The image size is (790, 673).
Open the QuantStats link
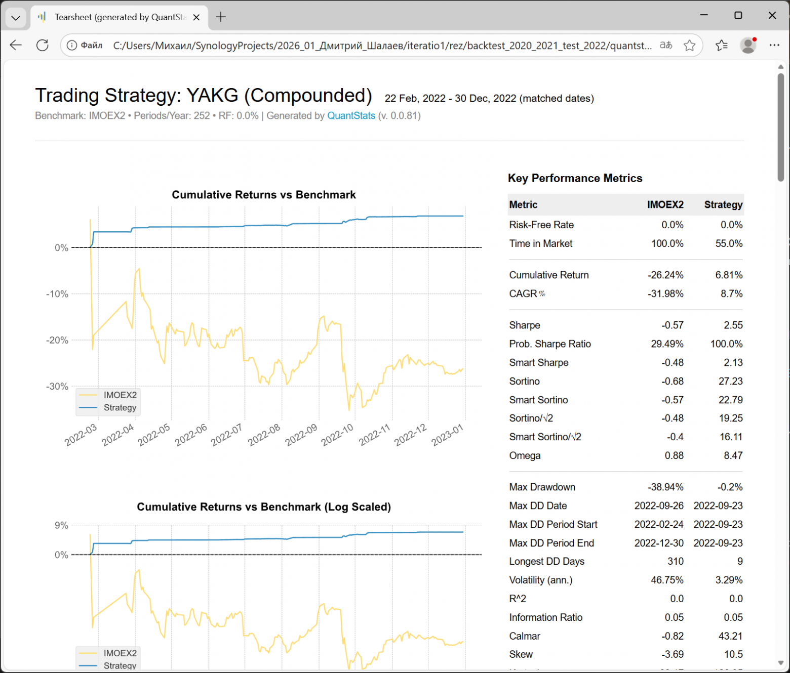(x=351, y=115)
